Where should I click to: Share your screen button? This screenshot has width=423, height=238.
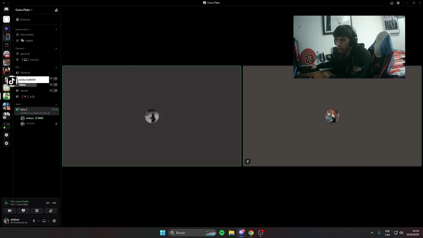[23, 211]
